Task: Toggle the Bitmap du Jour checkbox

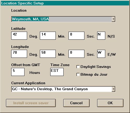Action: 78,75
